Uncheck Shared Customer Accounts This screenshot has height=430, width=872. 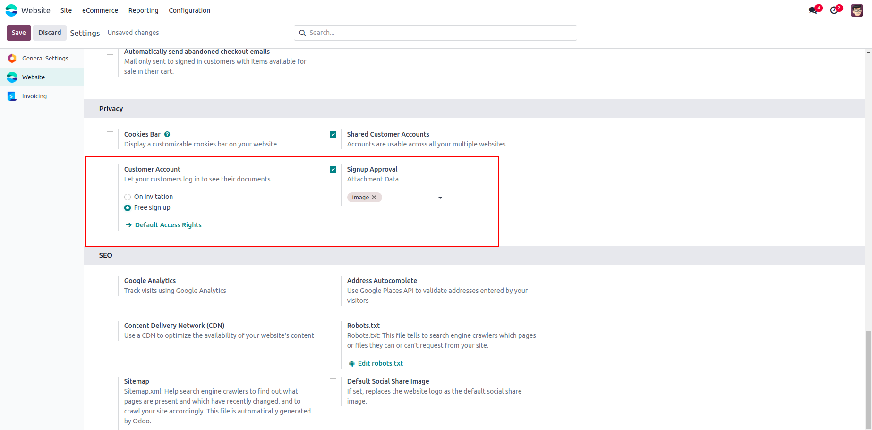click(333, 135)
